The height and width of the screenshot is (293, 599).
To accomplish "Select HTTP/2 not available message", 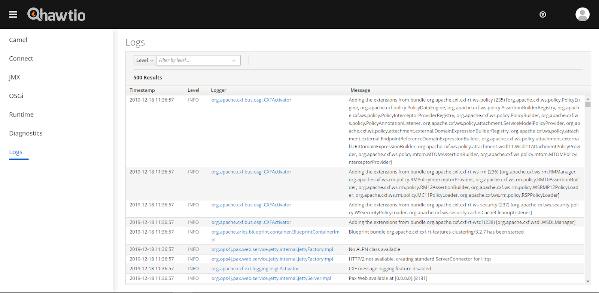I will (x=420, y=259).
